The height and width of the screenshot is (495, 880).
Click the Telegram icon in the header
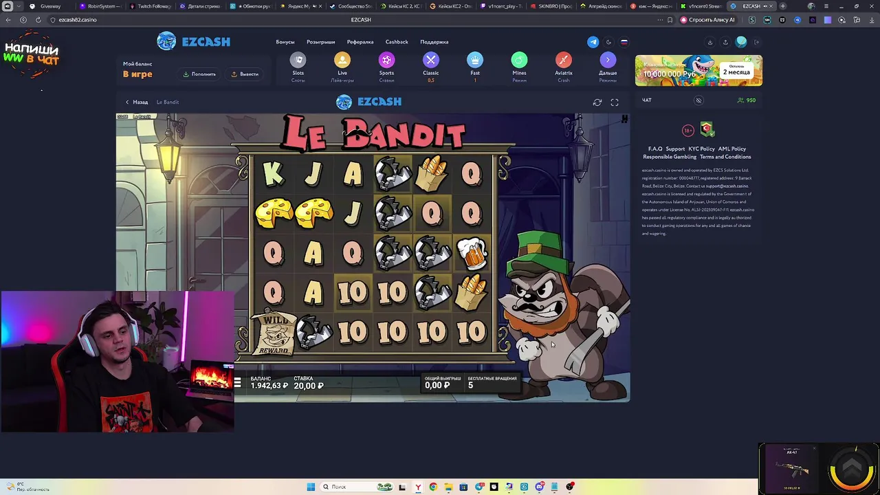[593, 42]
